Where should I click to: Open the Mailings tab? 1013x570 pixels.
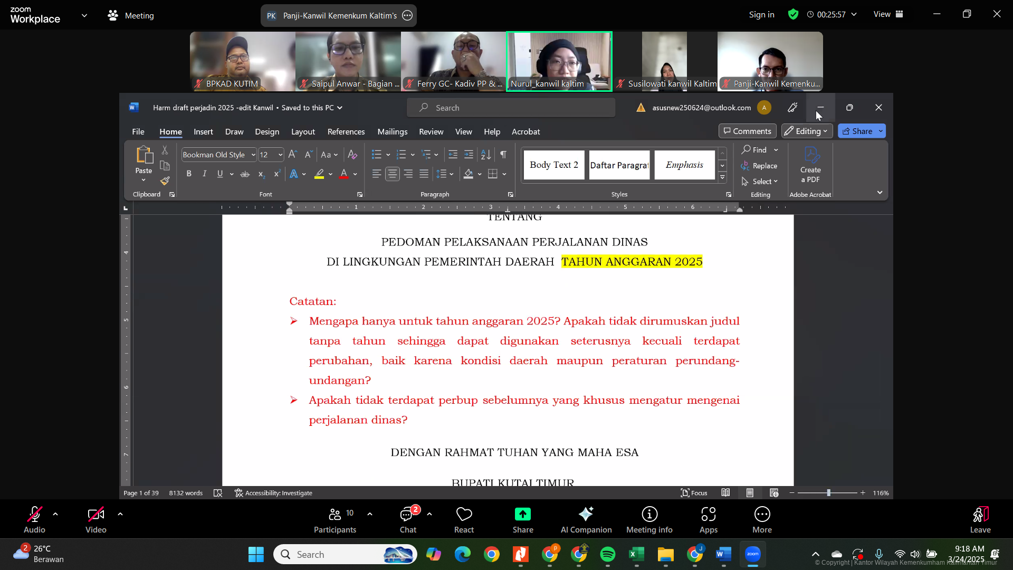(393, 131)
